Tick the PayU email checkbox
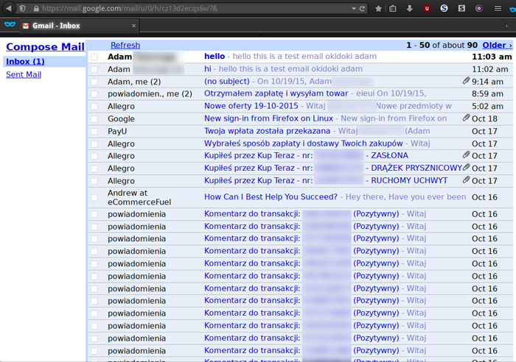The image size is (516, 362). coord(94,132)
